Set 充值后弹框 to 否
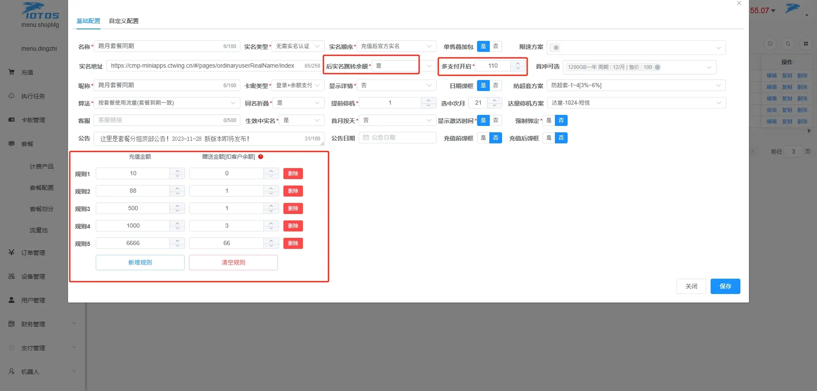 click(561, 138)
